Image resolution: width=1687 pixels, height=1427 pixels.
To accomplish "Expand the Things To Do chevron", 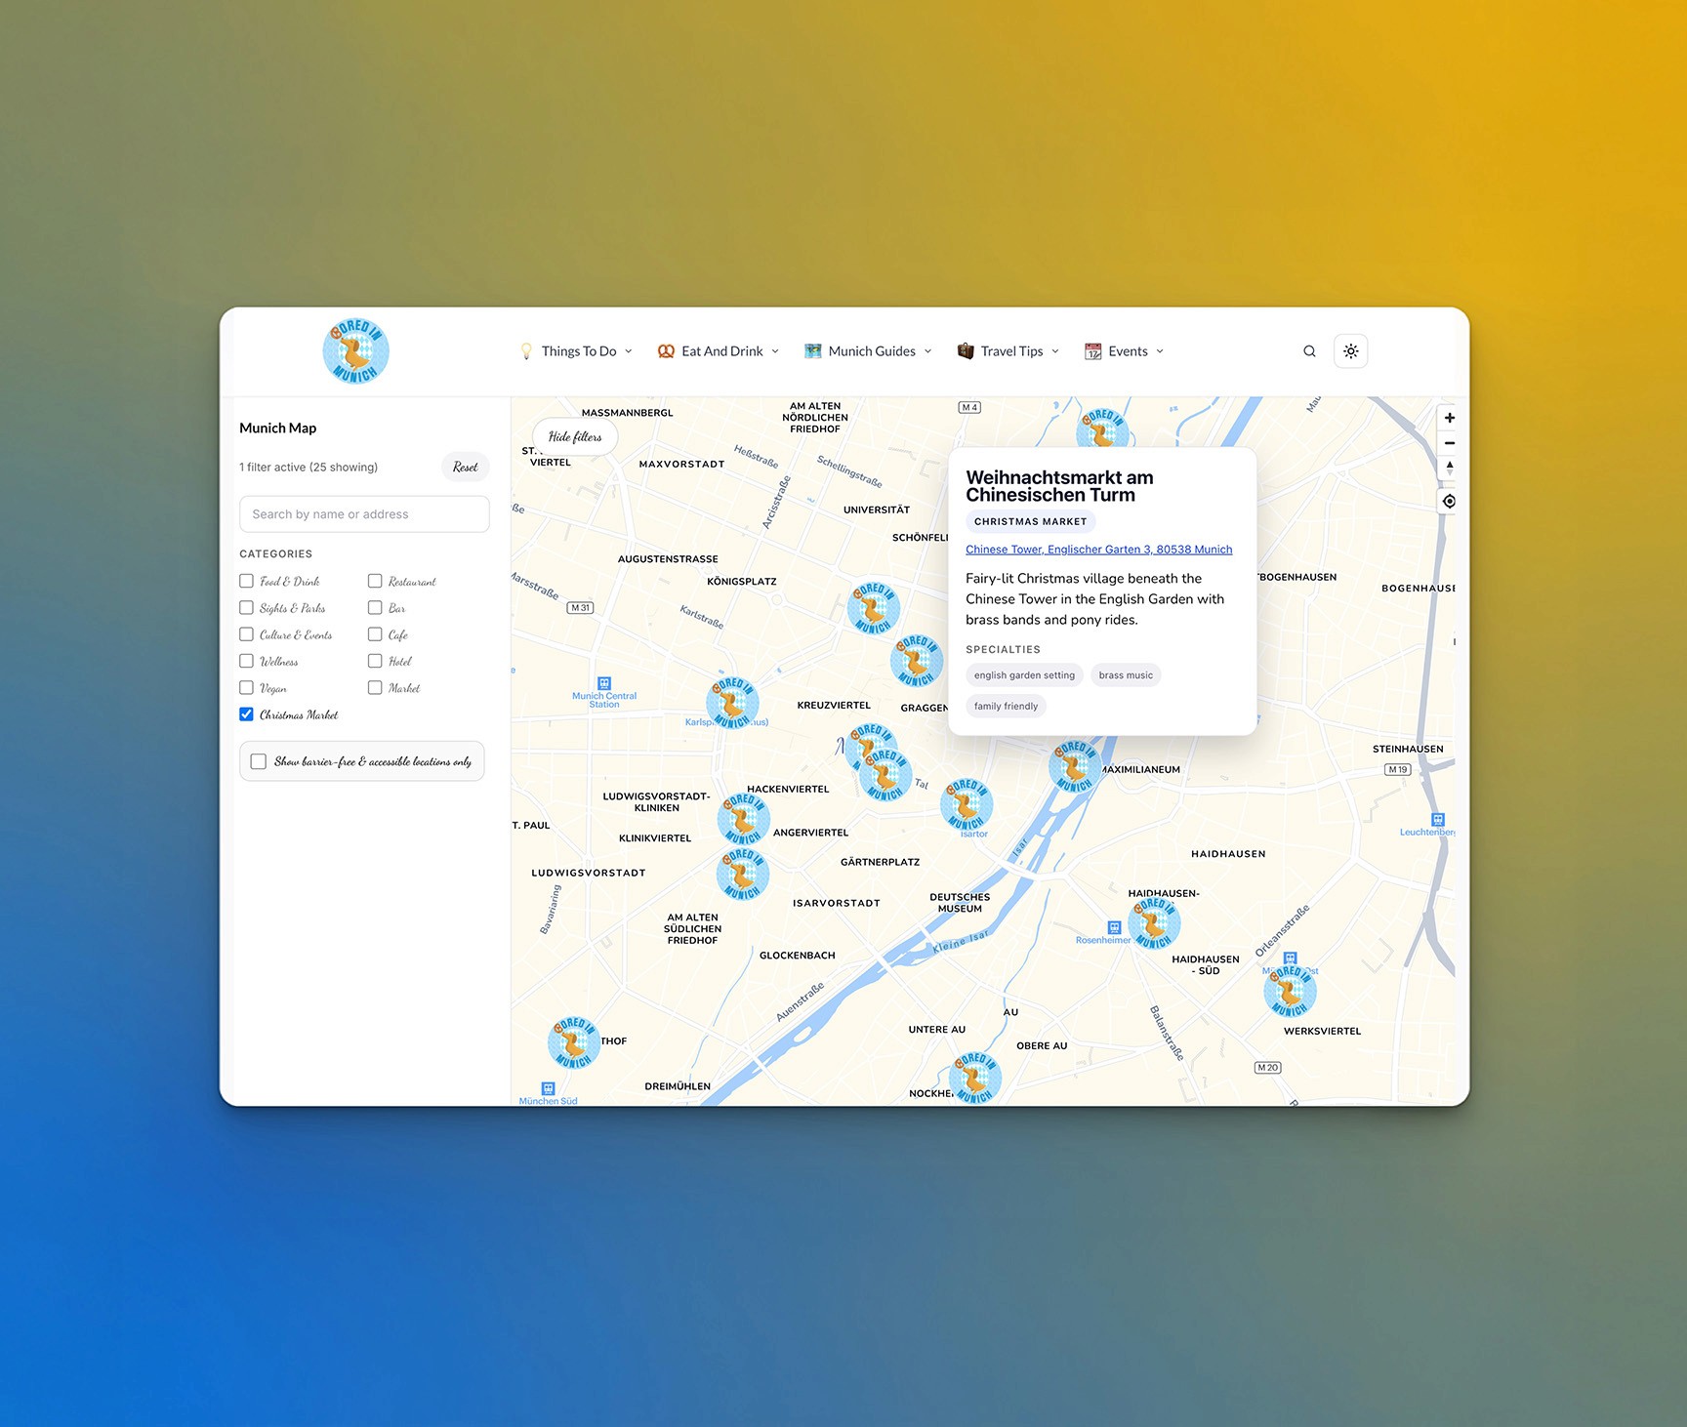I will pos(629,351).
